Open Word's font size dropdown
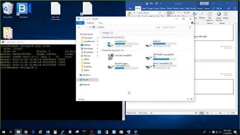Screen dimensions: 240x135 coord(164,13)
